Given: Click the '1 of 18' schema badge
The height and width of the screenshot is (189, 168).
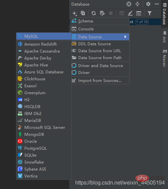Looking at the screenshot, I should [142, 22].
